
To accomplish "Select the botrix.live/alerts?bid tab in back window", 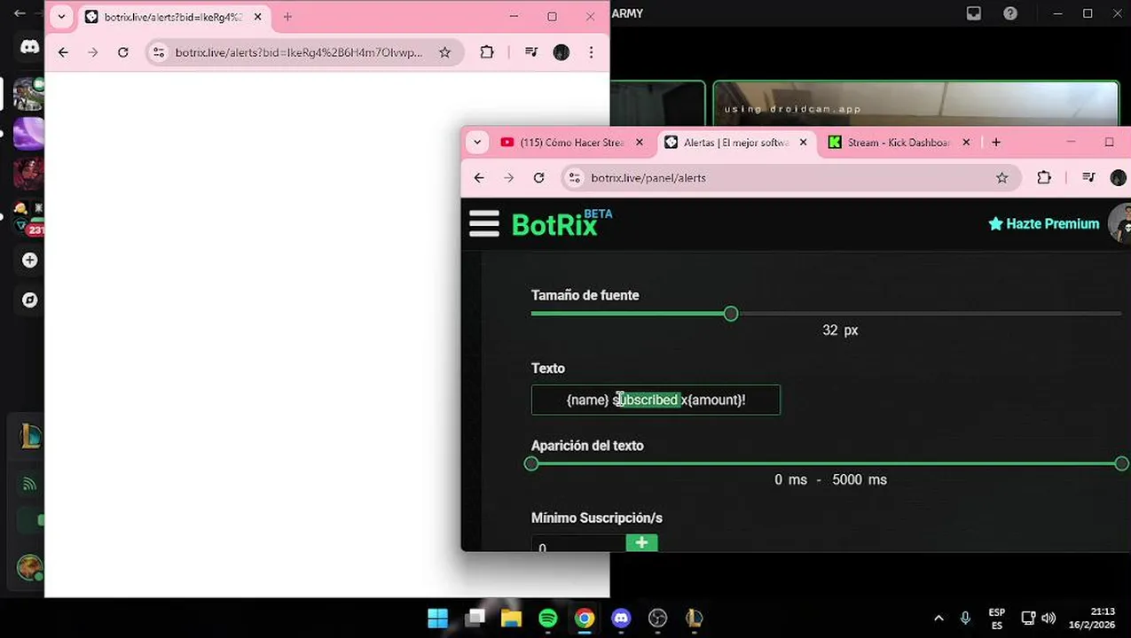I will [x=173, y=17].
